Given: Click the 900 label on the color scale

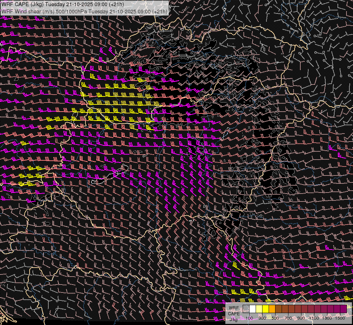Looking at the screenshot, I should 301,318.
